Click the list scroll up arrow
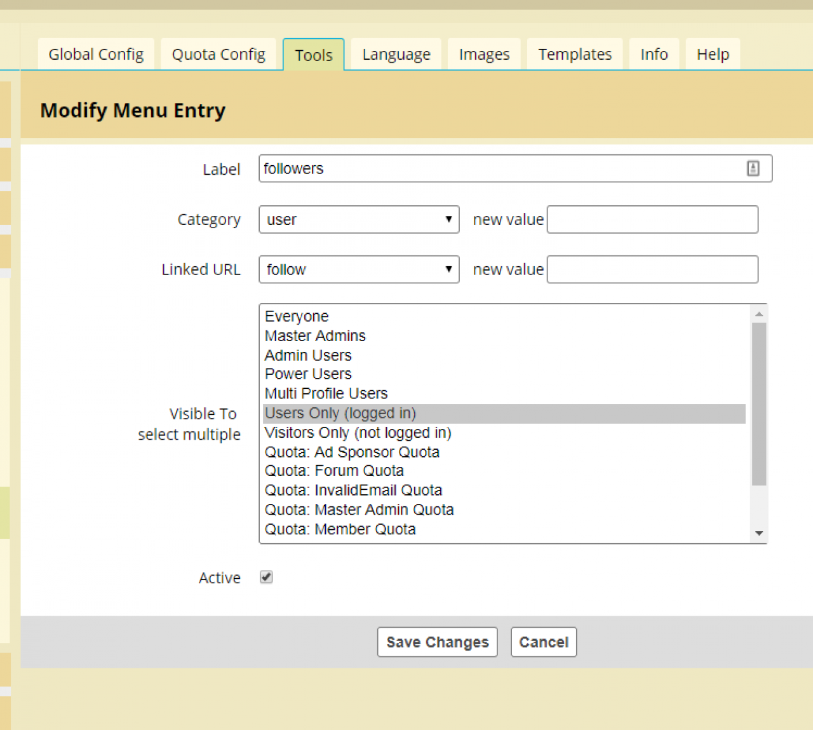813x730 pixels. tap(759, 314)
